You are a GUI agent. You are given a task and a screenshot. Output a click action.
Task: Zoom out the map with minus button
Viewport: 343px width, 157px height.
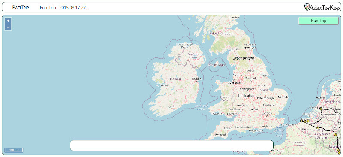8,27
